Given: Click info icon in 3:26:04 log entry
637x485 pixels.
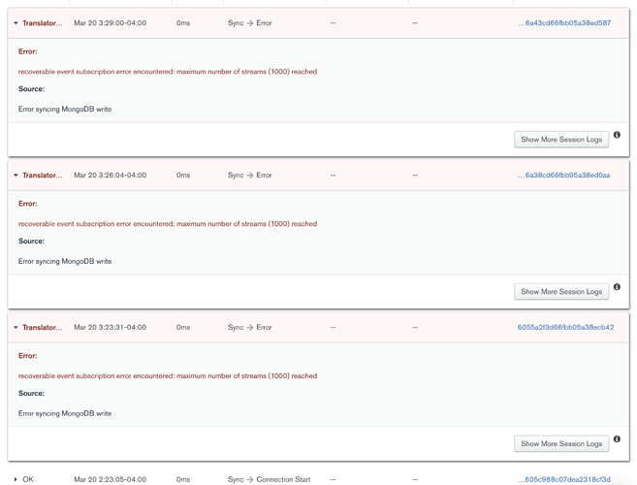Looking at the screenshot, I should (x=617, y=287).
